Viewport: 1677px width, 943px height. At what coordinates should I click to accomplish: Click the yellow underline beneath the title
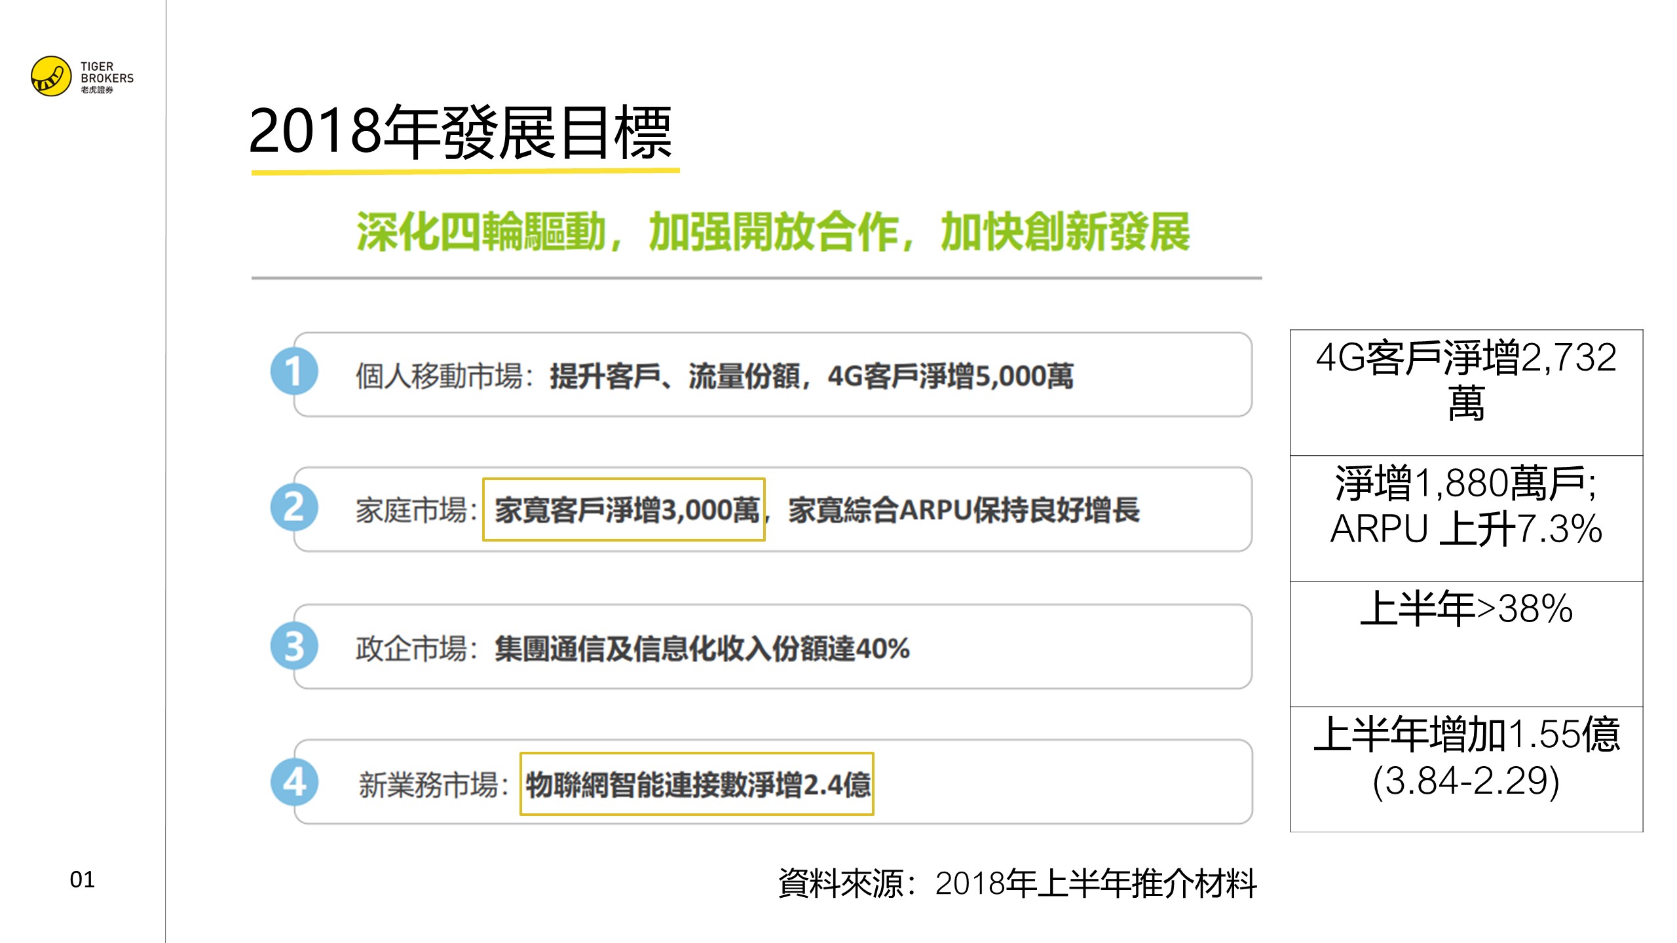coord(465,172)
